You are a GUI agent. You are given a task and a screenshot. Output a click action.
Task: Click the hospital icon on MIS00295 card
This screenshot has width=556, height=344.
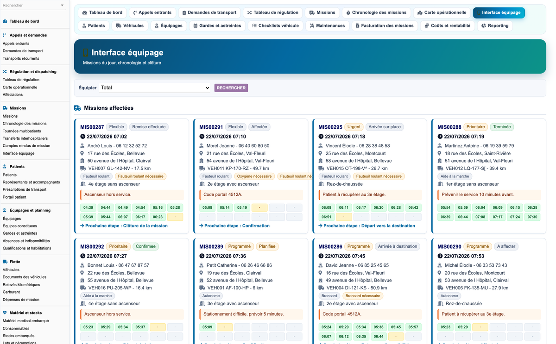pos(321,161)
